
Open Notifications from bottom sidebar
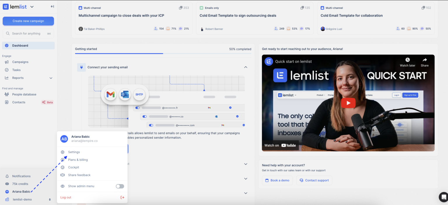click(21, 176)
